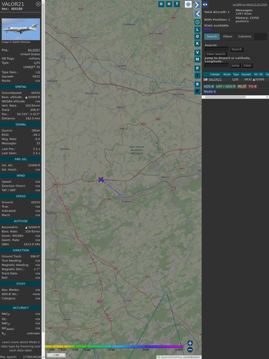Collapse sidebar with left chevron button

[x=197, y=14]
